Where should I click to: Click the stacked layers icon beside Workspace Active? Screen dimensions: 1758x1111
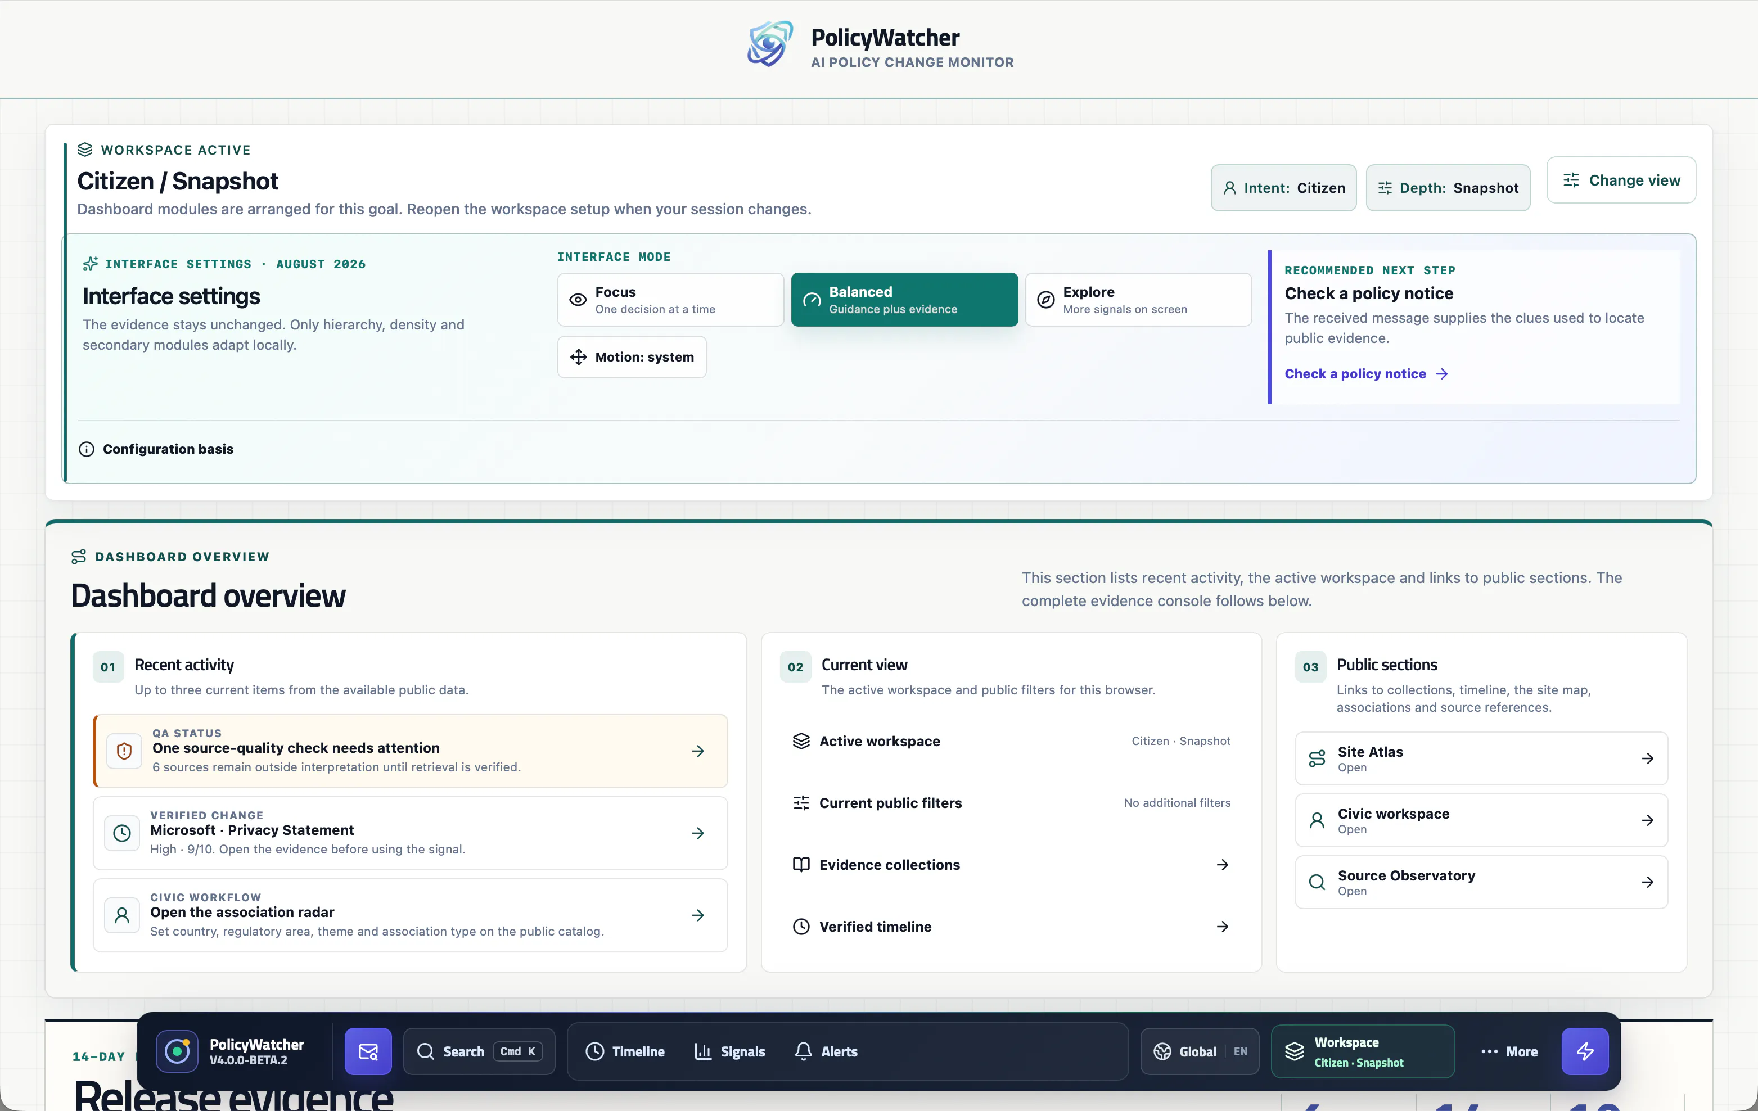(x=85, y=150)
